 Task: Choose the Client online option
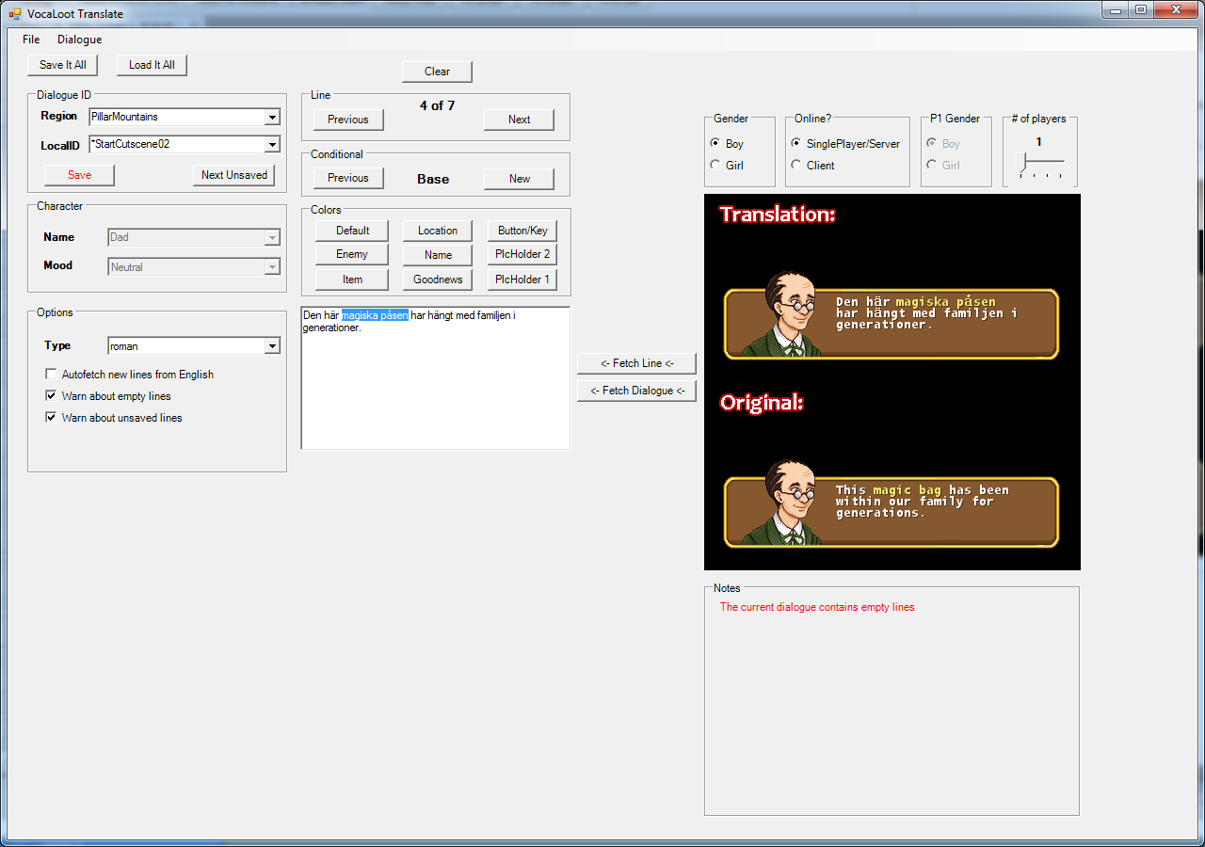[x=796, y=165]
